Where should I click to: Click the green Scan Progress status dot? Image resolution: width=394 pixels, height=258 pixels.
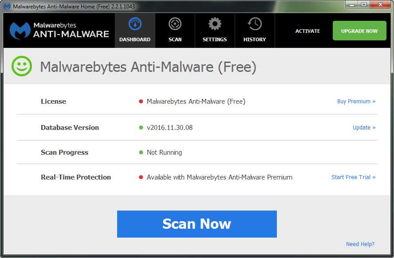click(141, 152)
